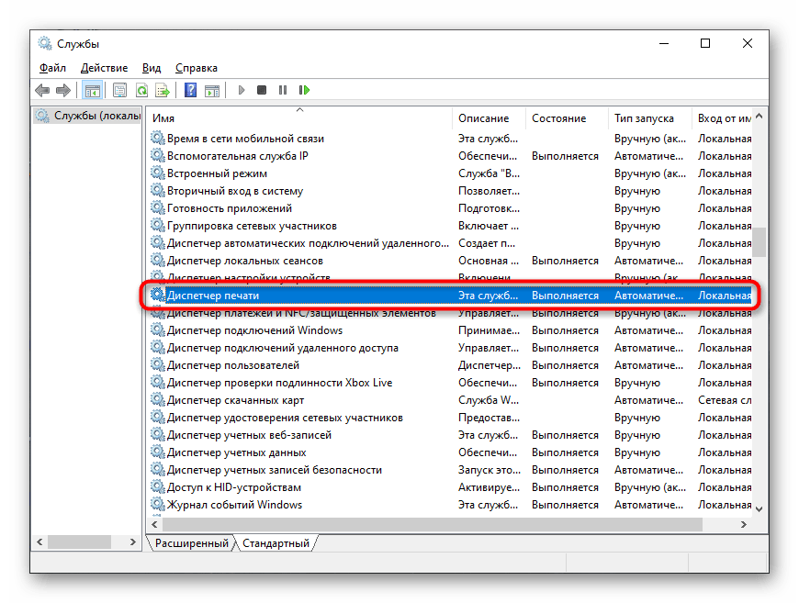
Task: Click the Refresh toolbar icon
Action: [141, 90]
